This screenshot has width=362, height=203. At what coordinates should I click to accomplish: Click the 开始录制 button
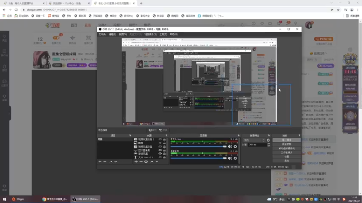[x=287, y=144]
